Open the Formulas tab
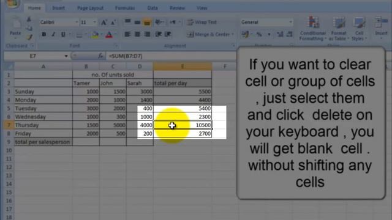 point(125,8)
